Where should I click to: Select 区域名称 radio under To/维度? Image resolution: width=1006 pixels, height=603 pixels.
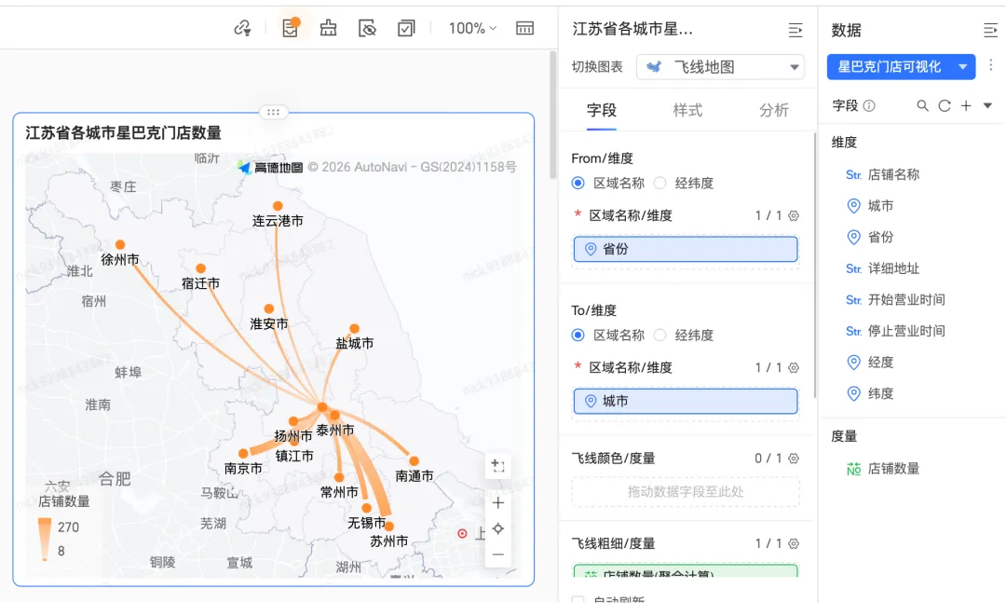pos(578,336)
